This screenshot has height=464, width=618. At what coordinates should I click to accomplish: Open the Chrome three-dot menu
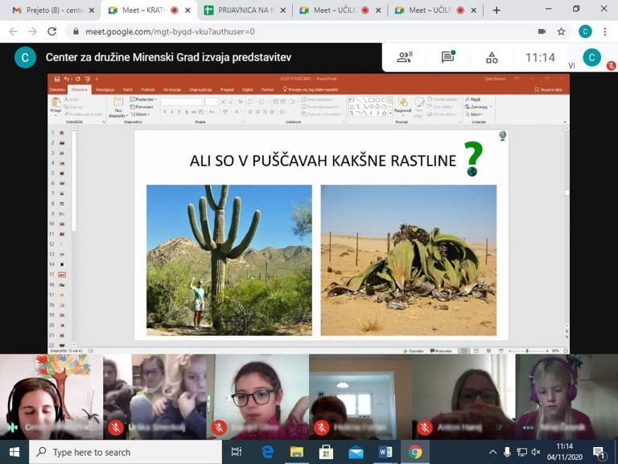[x=605, y=31]
